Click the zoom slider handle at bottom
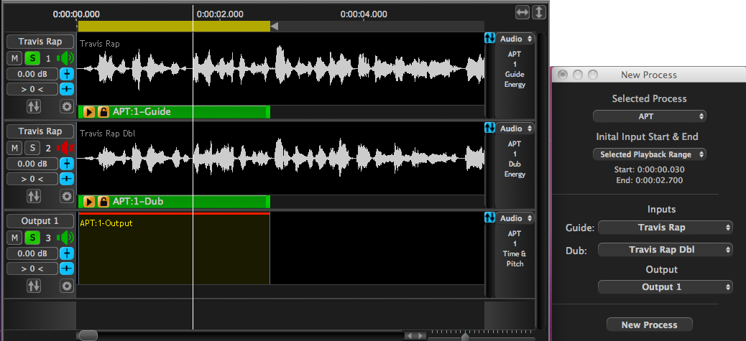The image size is (746, 341). pyautogui.click(x=465, y=337)
